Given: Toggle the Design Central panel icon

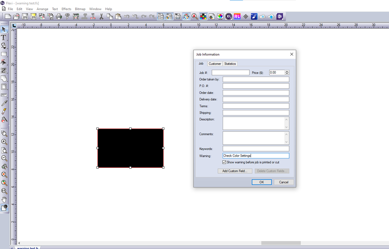Looking at the screenshot, I should click(161, 17).
